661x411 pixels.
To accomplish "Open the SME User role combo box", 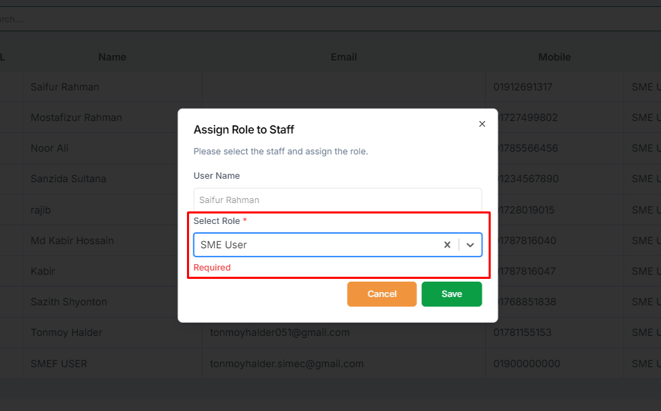I will click(338, 245).
